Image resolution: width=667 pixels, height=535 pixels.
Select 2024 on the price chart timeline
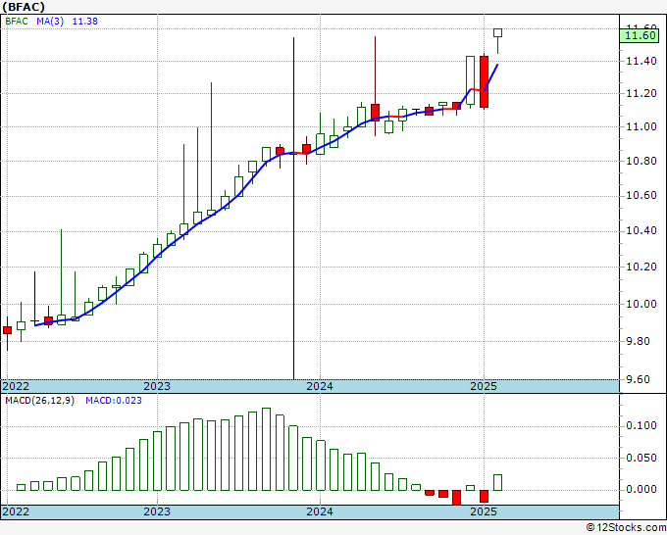point(320,386)
